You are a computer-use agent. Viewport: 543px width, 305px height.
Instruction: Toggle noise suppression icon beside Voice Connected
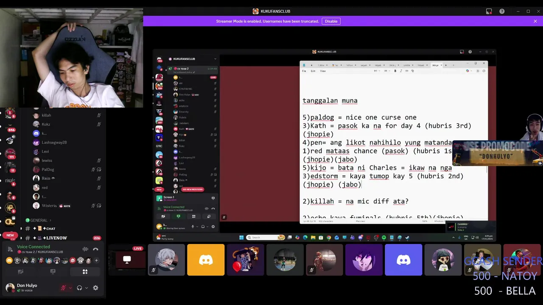85,249
